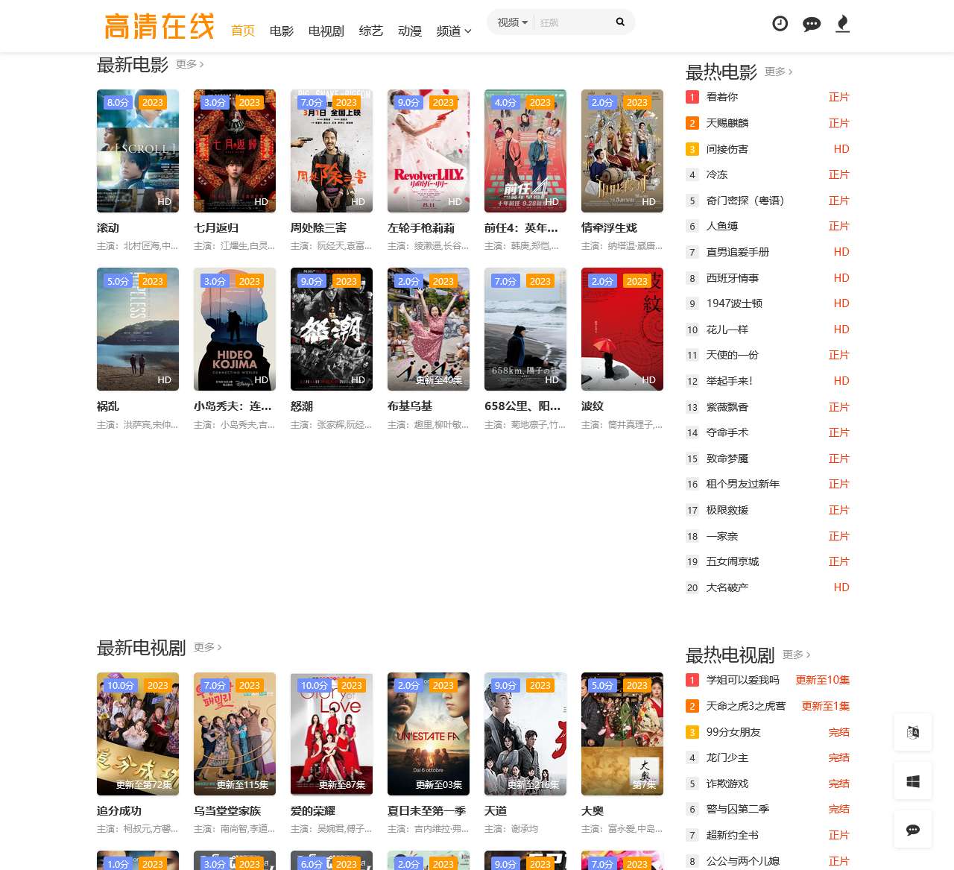
Task: Click the Windows icon in the floating sidebar
Action: [x=912, y=781]
